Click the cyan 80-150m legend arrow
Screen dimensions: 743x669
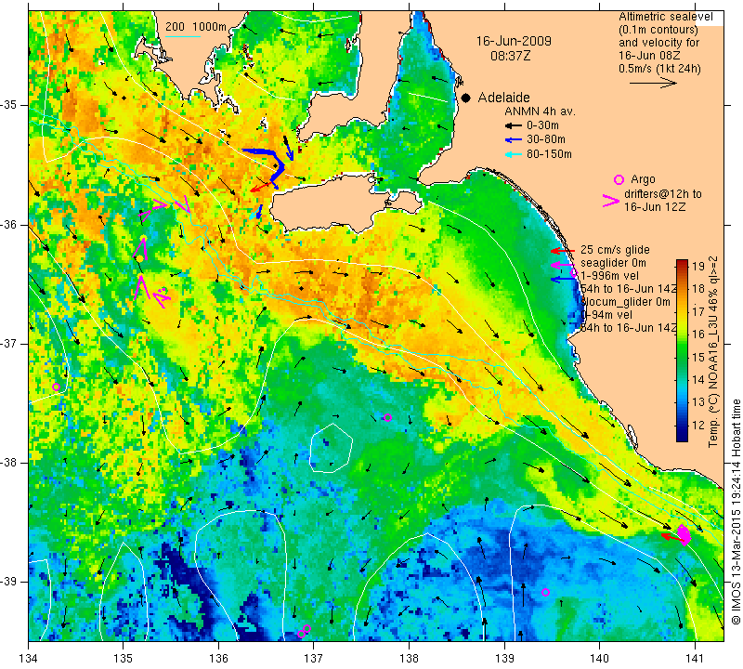(514, 154)
